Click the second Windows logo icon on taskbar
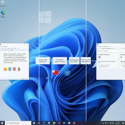The image size is (125, 125). (34, 123)
